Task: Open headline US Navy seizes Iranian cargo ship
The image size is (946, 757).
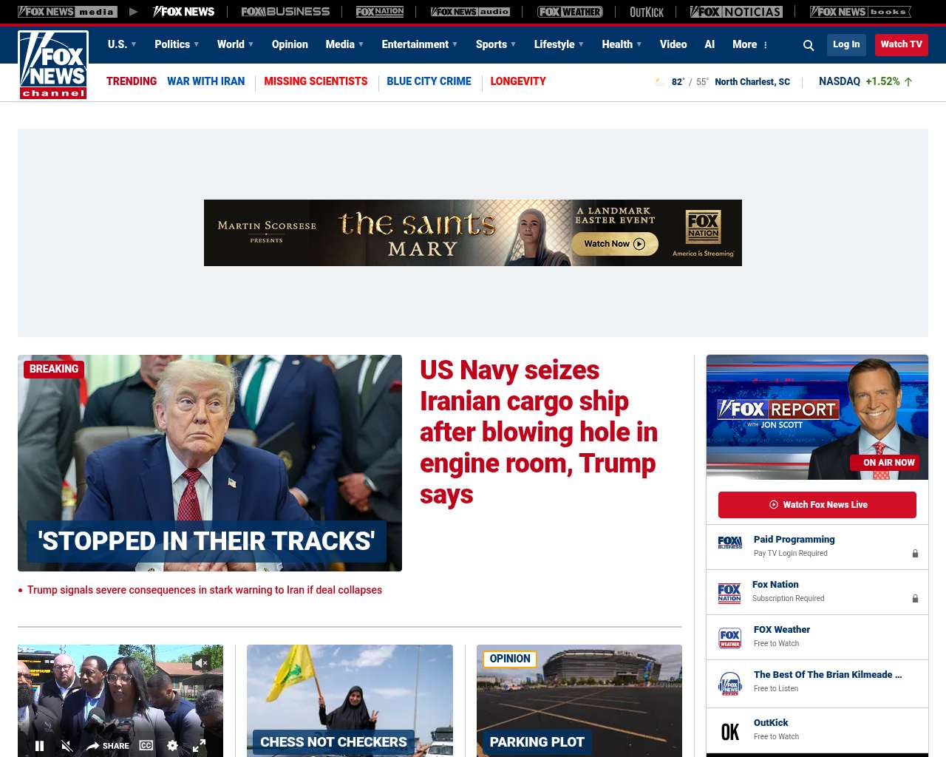Action: (539, 432)
